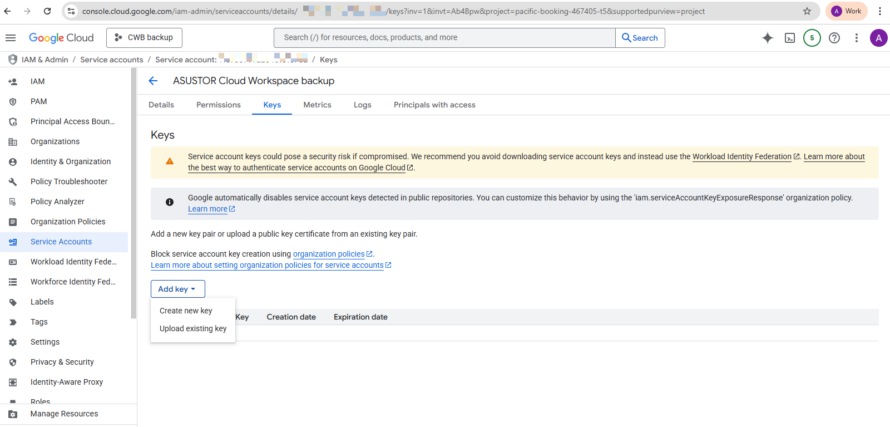Open the Logs tab
This screenshot has width=890, height=427.
pos(363,105)
